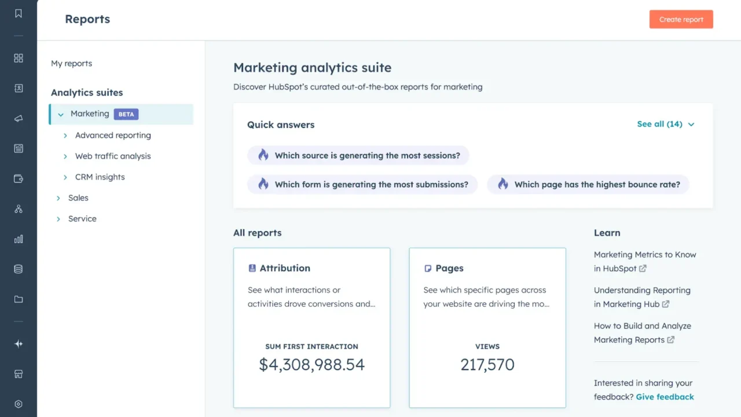The image size is (741, 417).
Task: Open the Settings icon in sidebar
Action: tap(19, 404)
